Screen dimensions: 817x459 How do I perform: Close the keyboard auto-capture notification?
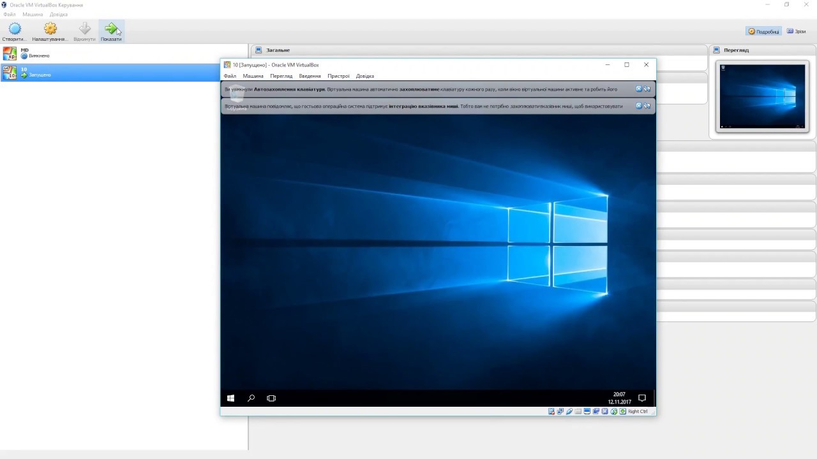(x=639, y=89)
